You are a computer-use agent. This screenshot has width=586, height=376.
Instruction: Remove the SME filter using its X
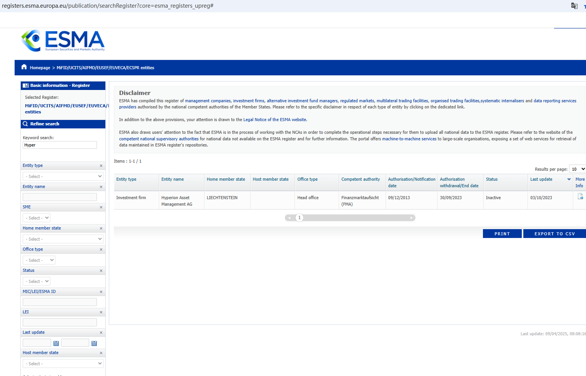tap(101, 207)
